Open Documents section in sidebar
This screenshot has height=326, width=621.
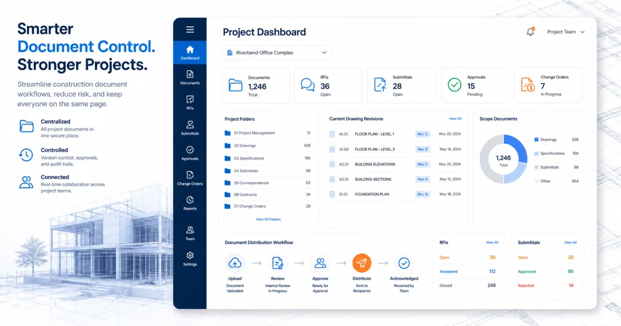pyautogui.click(x=190, y=78)
